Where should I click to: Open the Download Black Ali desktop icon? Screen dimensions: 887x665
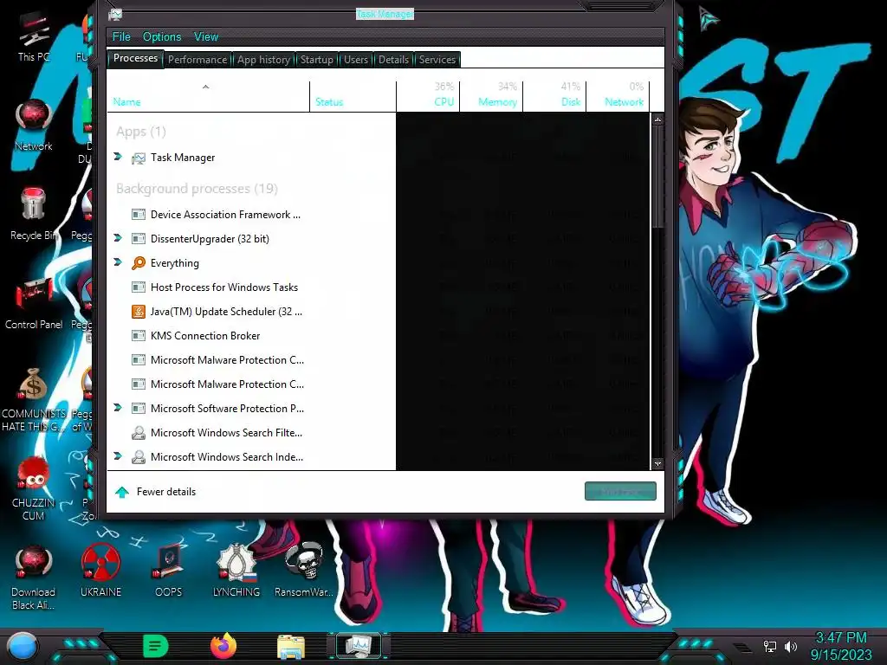(x=34, y=577)
